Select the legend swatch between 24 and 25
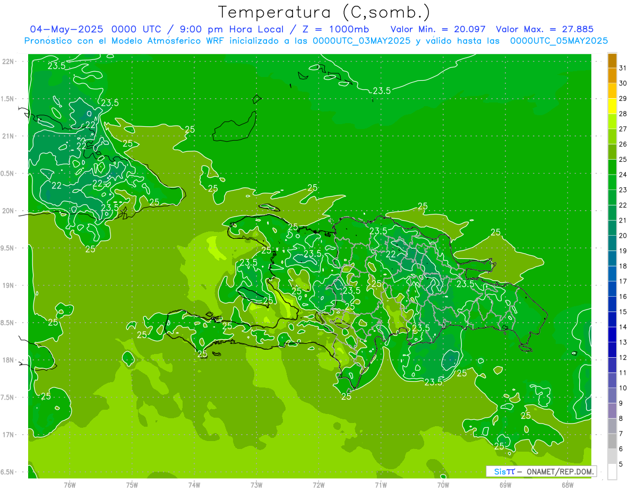The width and height of the screenshot is (637, 492). click(x=612, y=167)
